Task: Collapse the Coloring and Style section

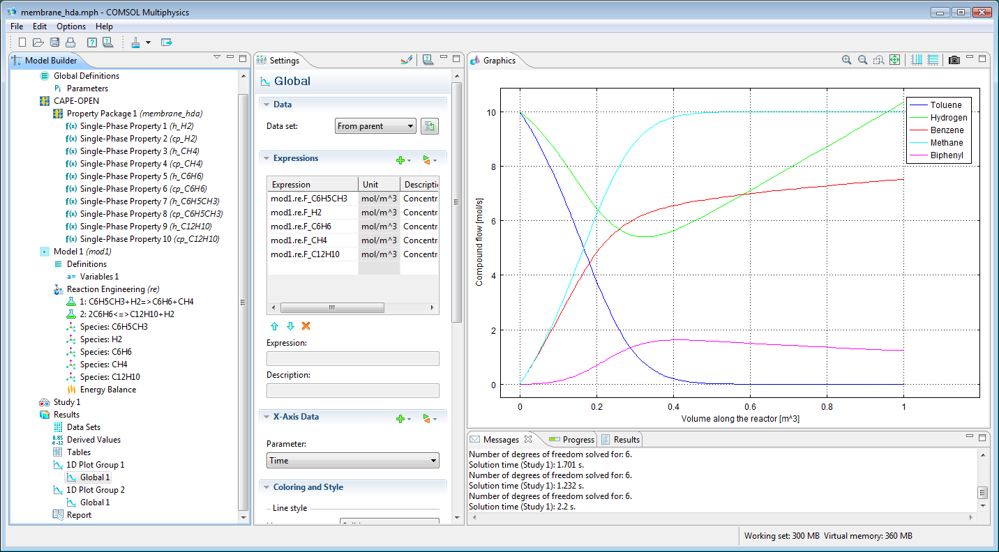Action: [266, 487]
